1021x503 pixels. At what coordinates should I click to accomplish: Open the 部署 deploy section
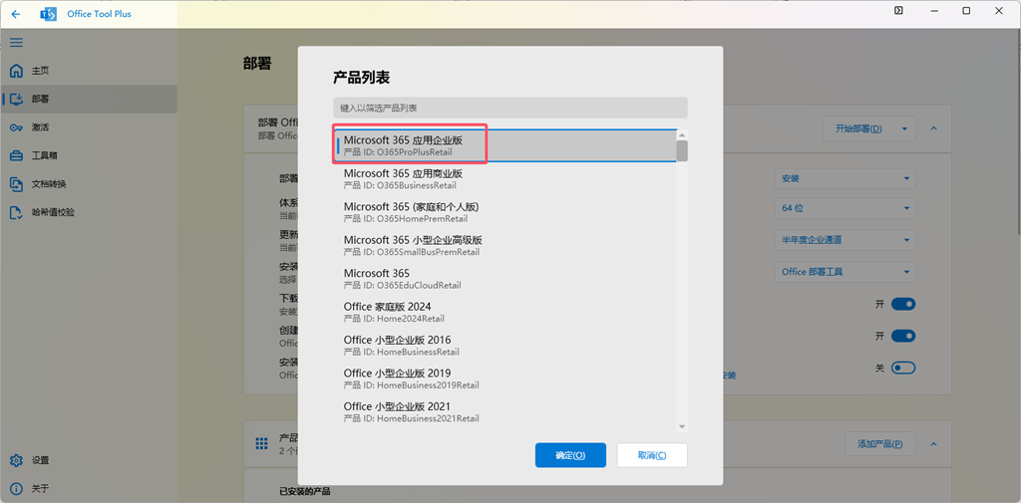(89, 99)
